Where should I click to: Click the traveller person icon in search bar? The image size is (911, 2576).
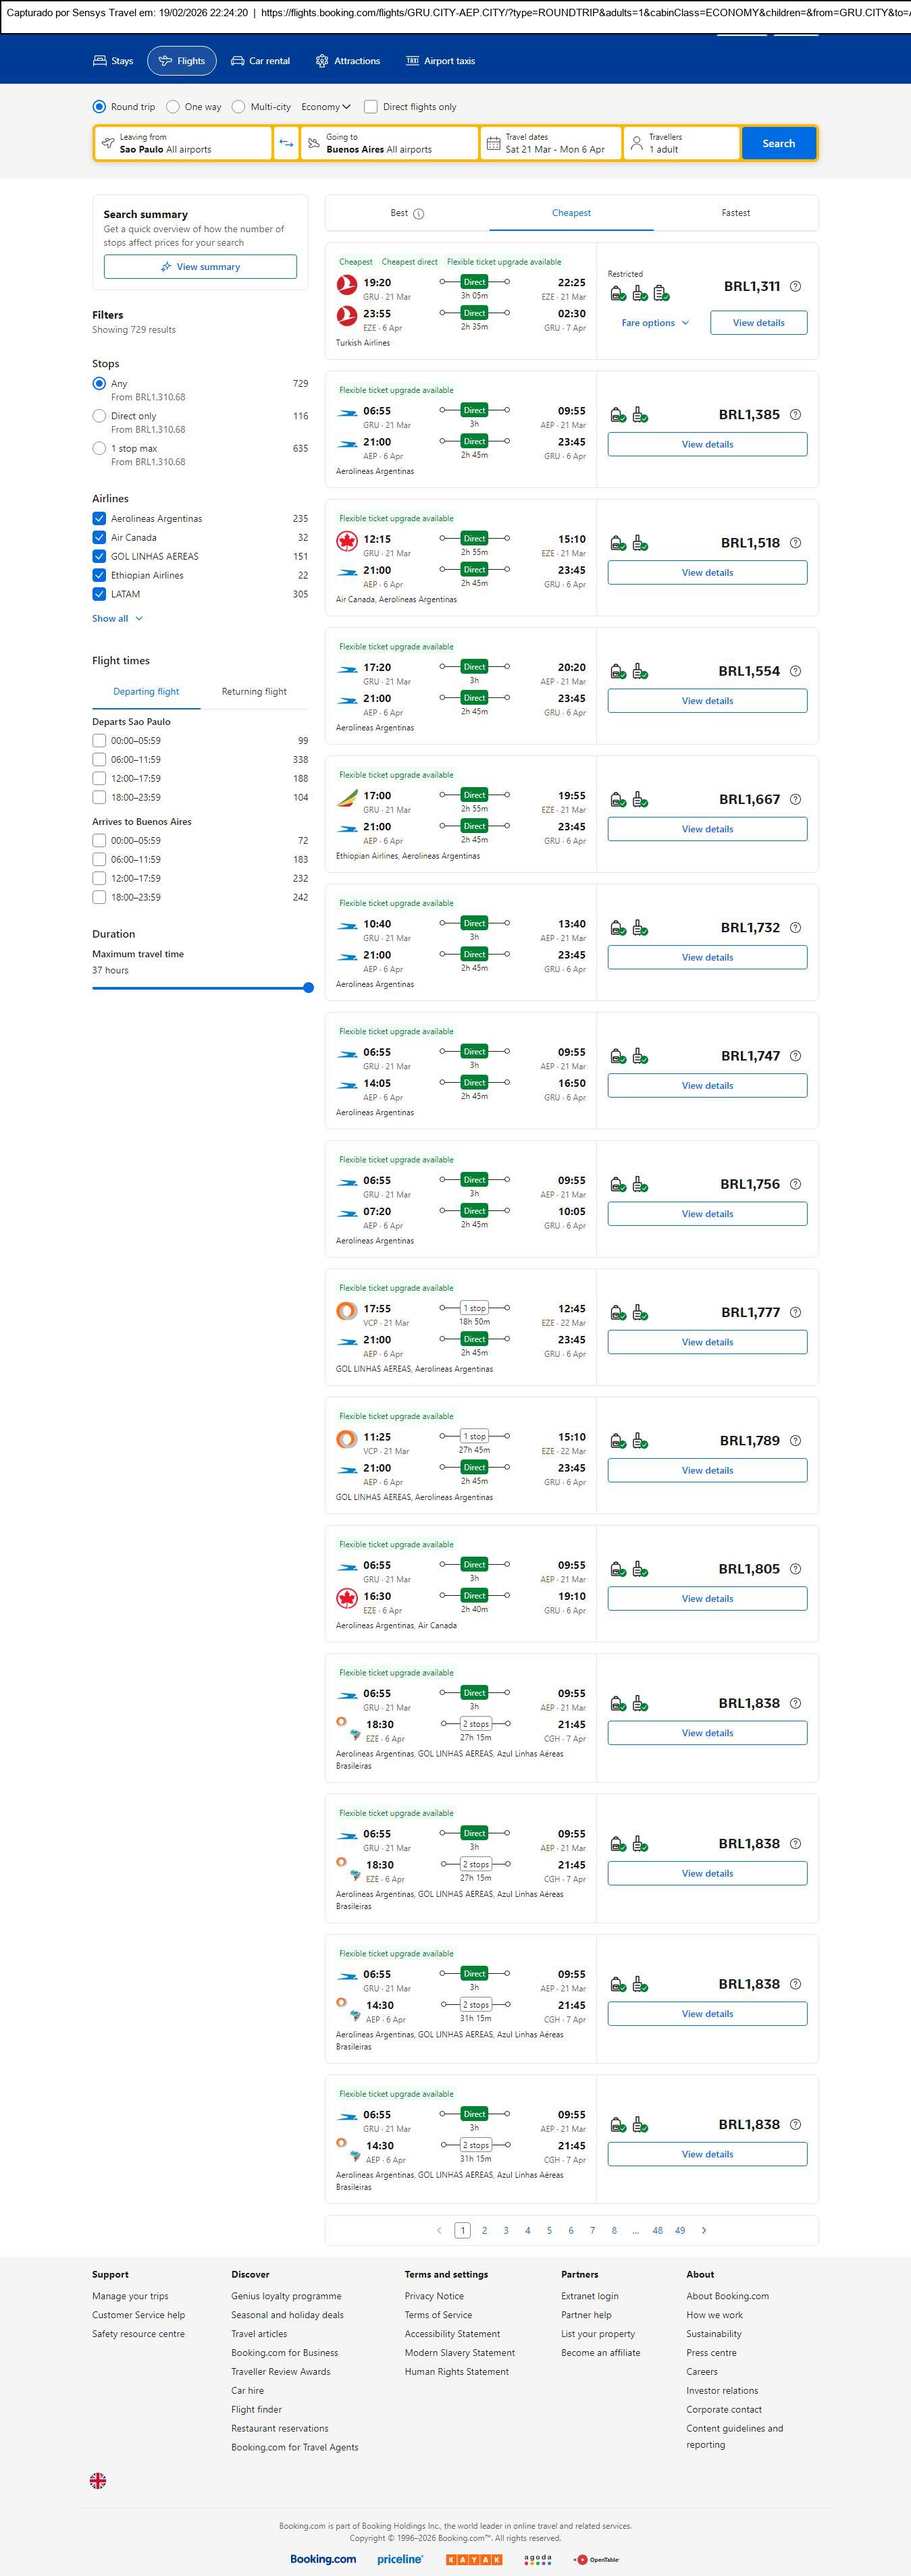pyautogui.click(x=636, y=143)
